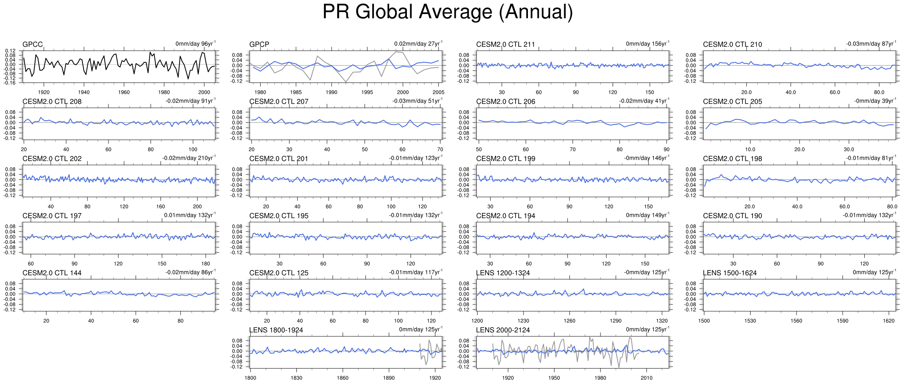
Task: Open the CESM2.0 CTL 208 chart
Action: pyautogui.click(x=119, y=124)
